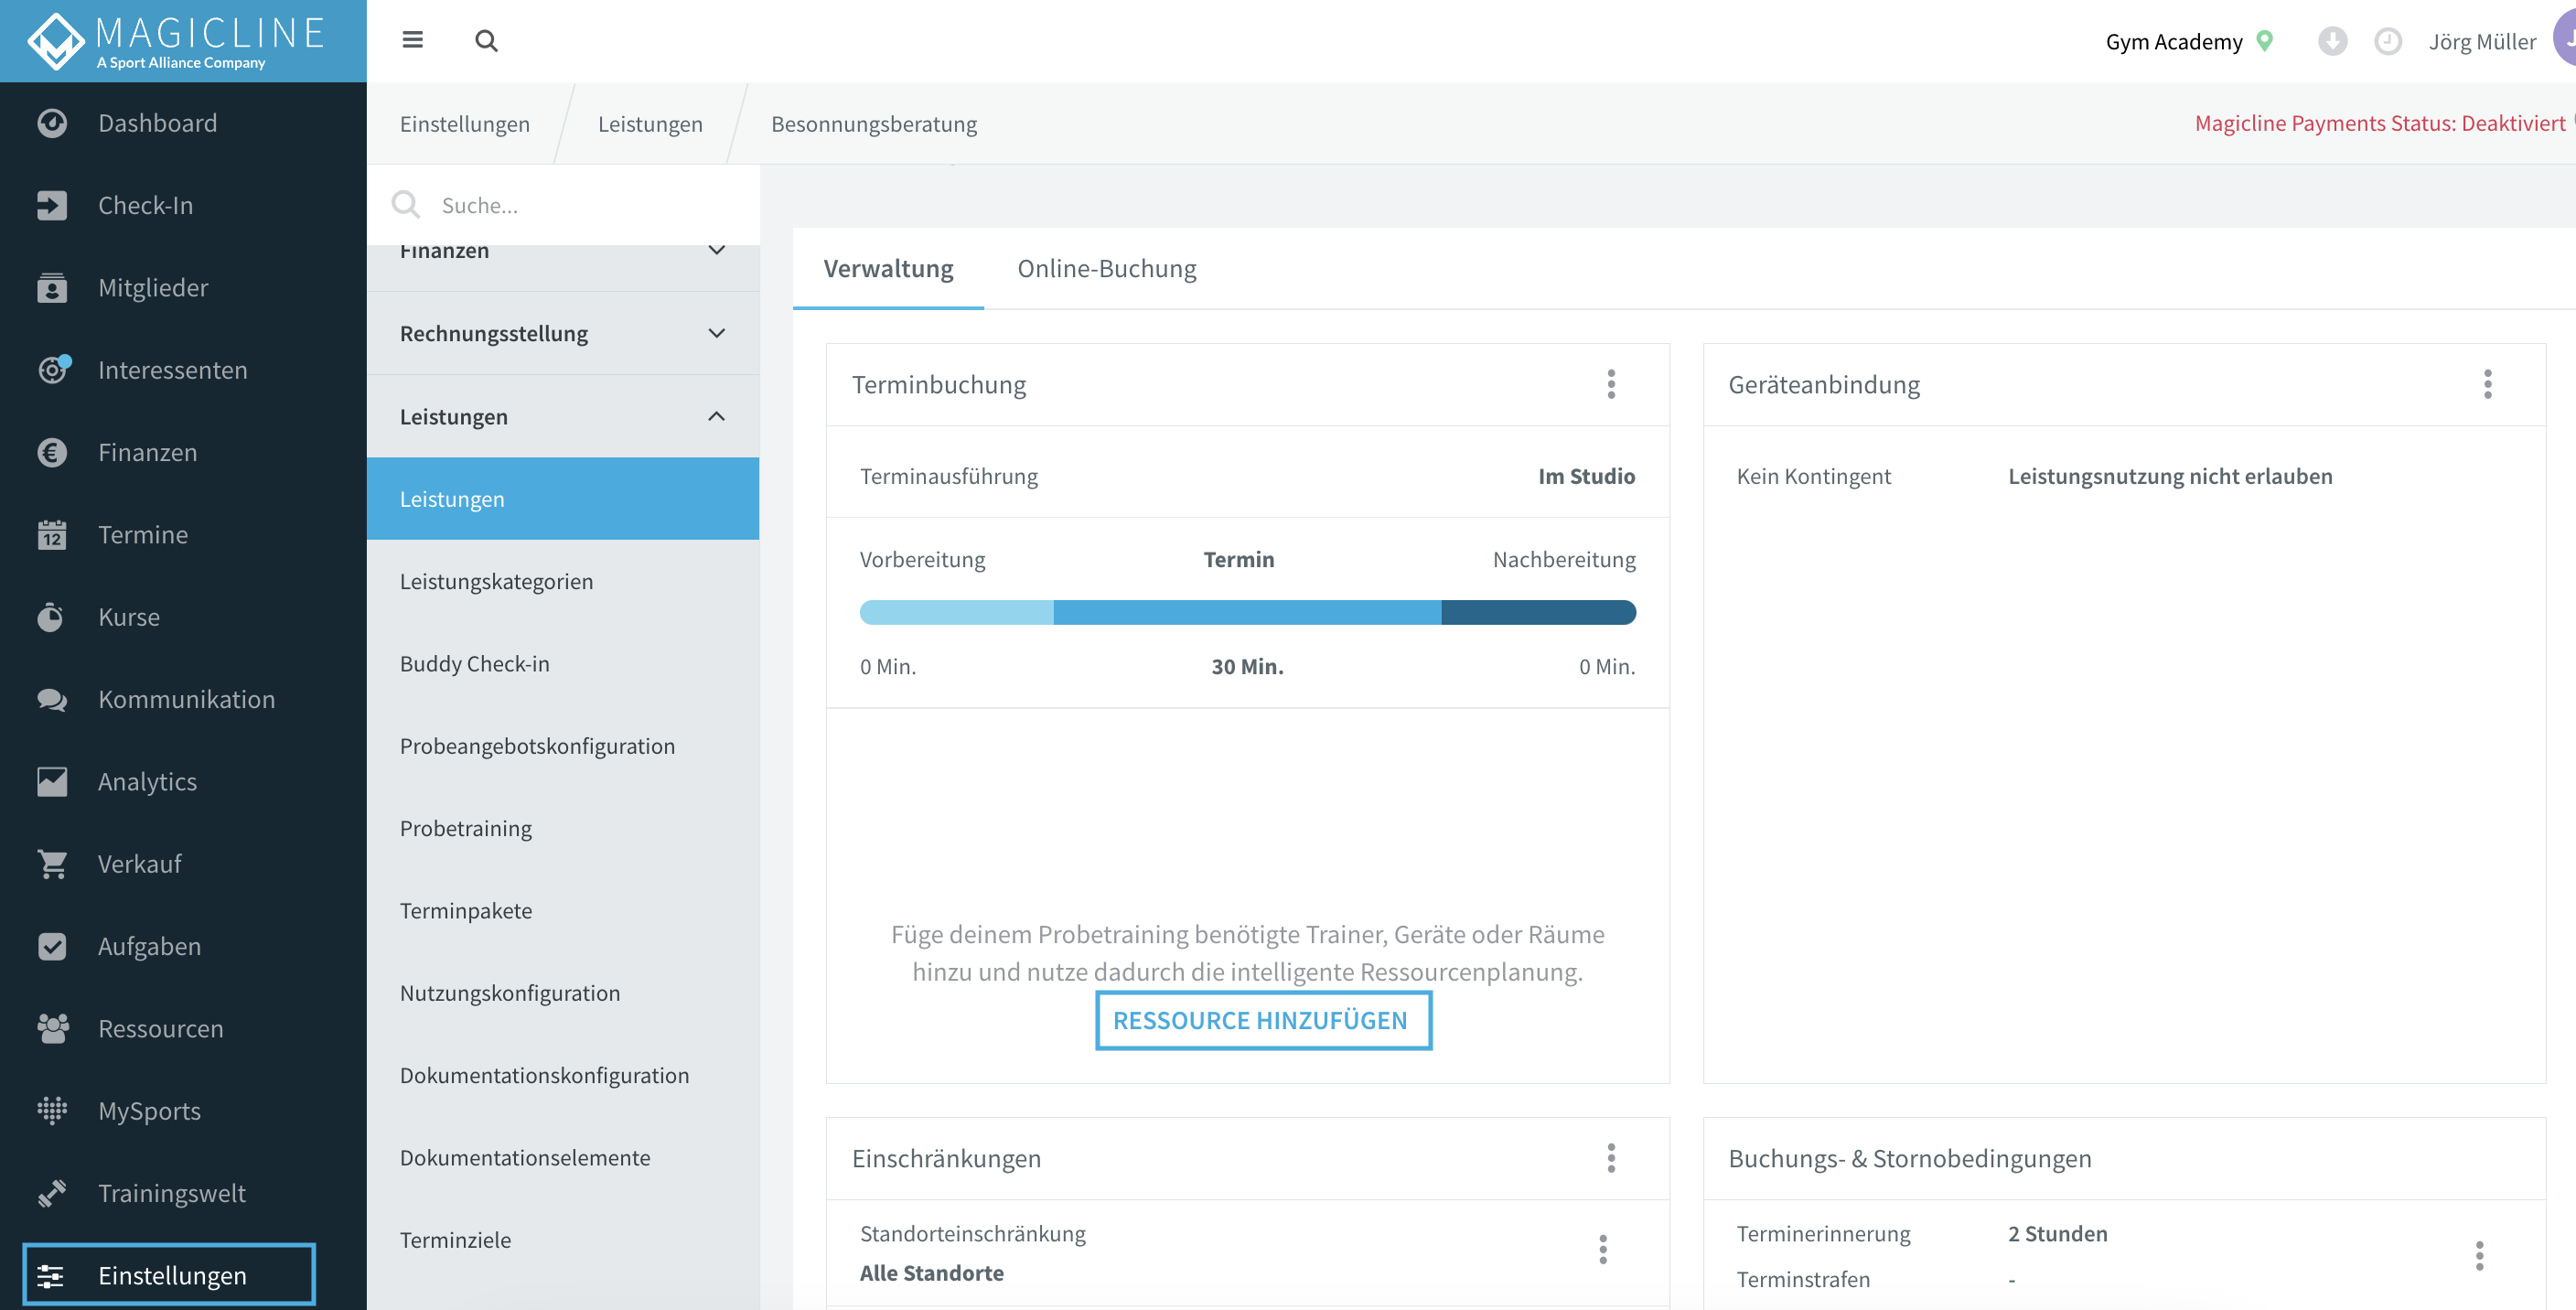
Task: Collapse the Leistungen section
Action: [x=563, y=416]
